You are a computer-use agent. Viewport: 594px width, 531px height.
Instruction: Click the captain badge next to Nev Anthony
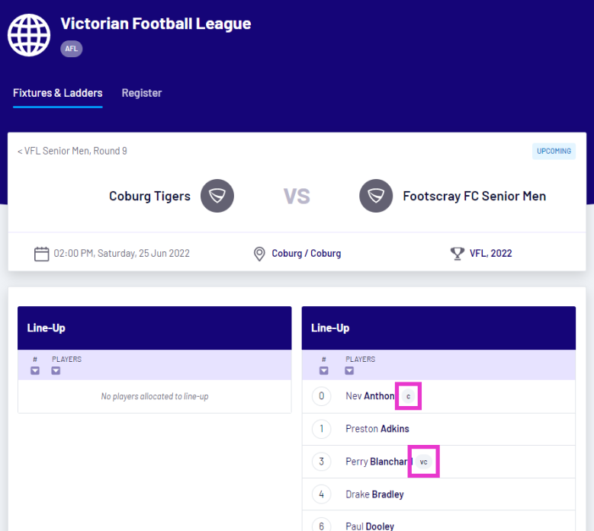tap(408, 396)
